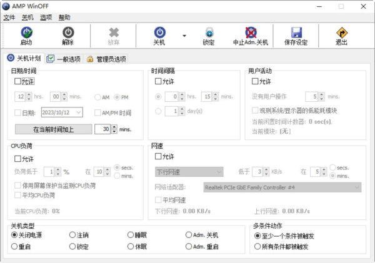
Task: Click the 解除 (Cancel) toolbar icon
Action: tap(67, 32)
